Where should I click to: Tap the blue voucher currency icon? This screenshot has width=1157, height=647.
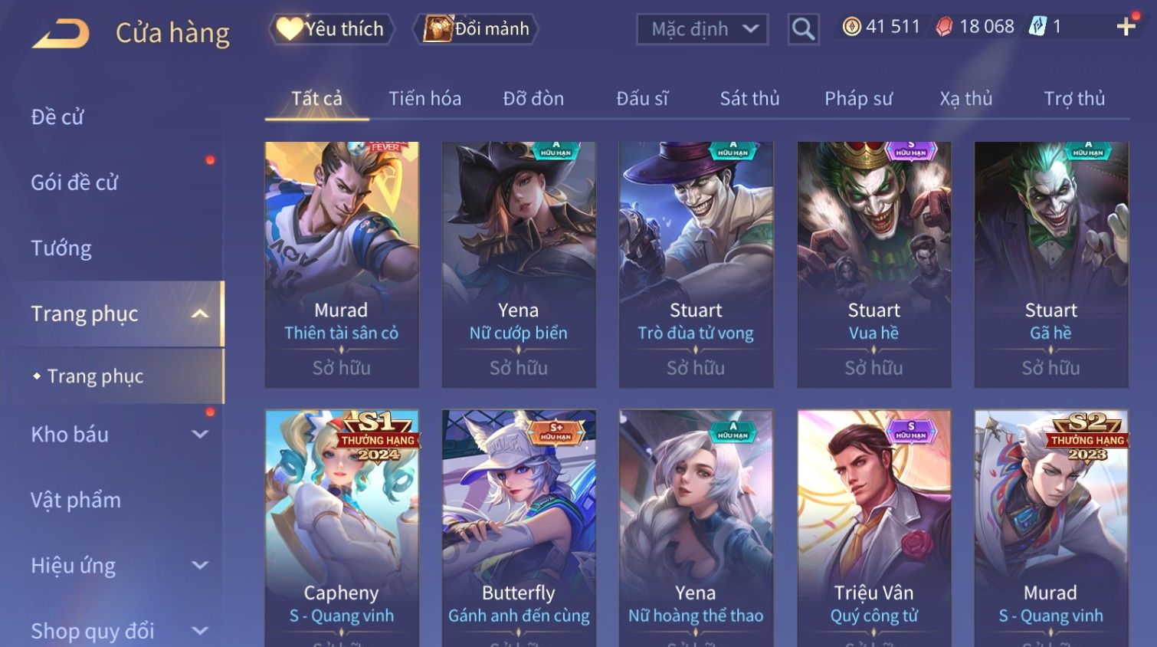pos(1037,27)
